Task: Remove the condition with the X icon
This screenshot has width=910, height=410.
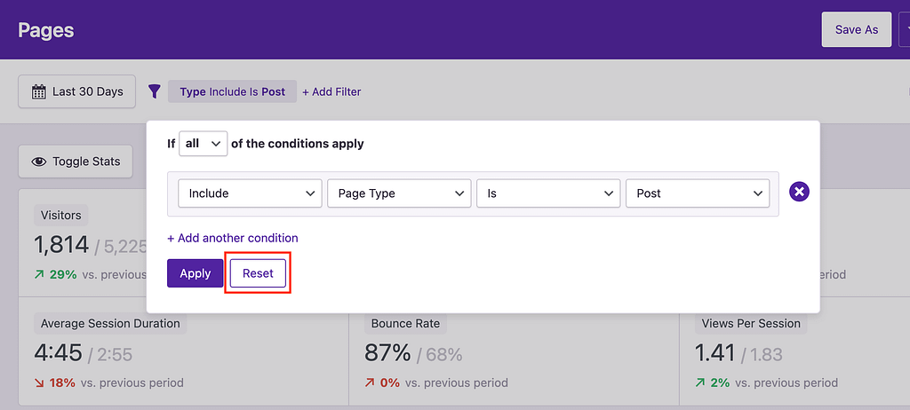Action: click(x=799, y=193)
